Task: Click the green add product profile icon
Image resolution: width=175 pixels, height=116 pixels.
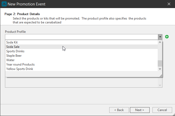Action: click(x=167, y=37)
